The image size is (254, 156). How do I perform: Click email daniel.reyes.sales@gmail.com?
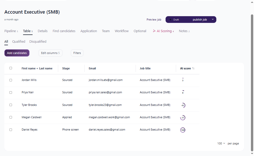coord(107,130)
